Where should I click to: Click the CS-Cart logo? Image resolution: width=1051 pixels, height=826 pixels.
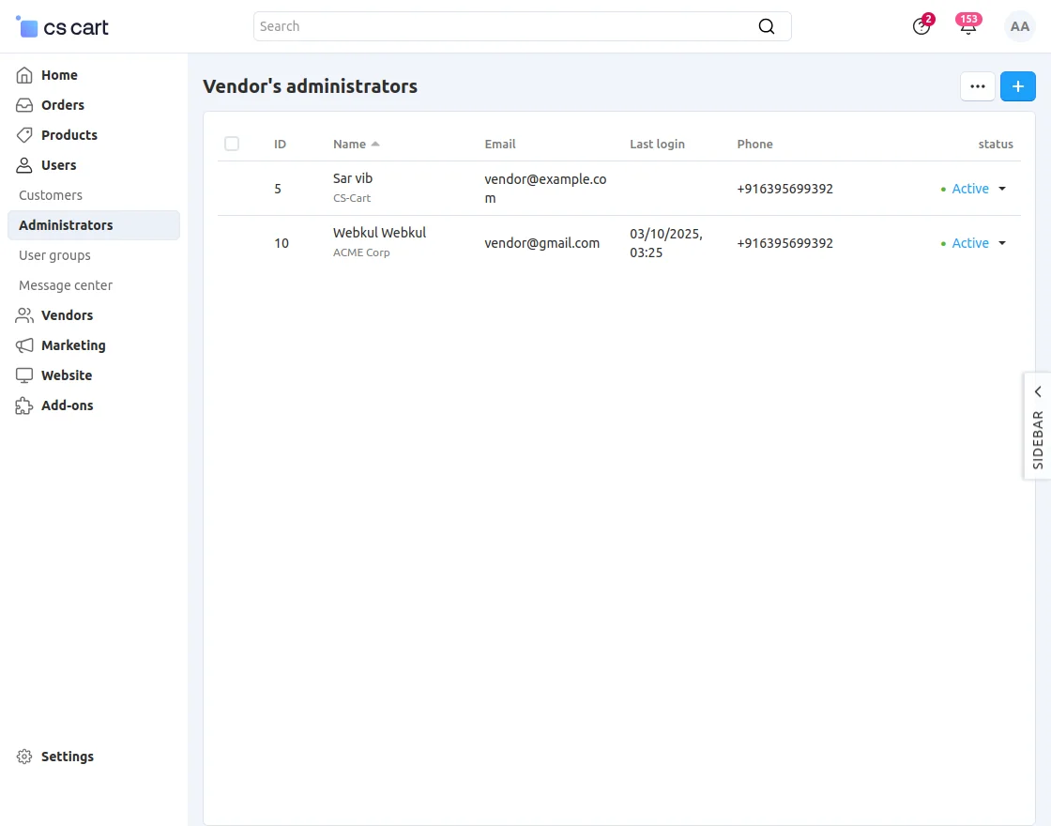pos(63,27)
